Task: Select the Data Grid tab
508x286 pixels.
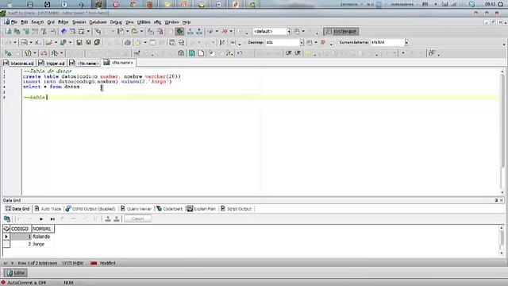Action: tap(17, 209)
